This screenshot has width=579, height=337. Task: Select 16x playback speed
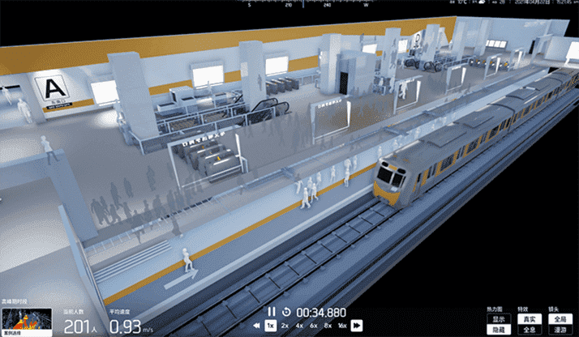[x=342, y=326]
